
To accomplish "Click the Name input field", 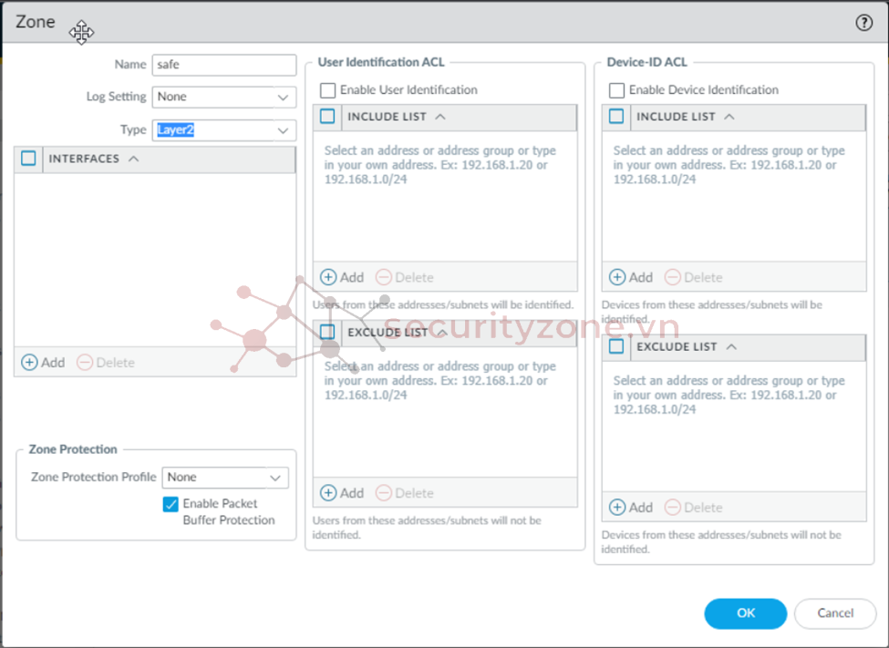I will 224,65.
